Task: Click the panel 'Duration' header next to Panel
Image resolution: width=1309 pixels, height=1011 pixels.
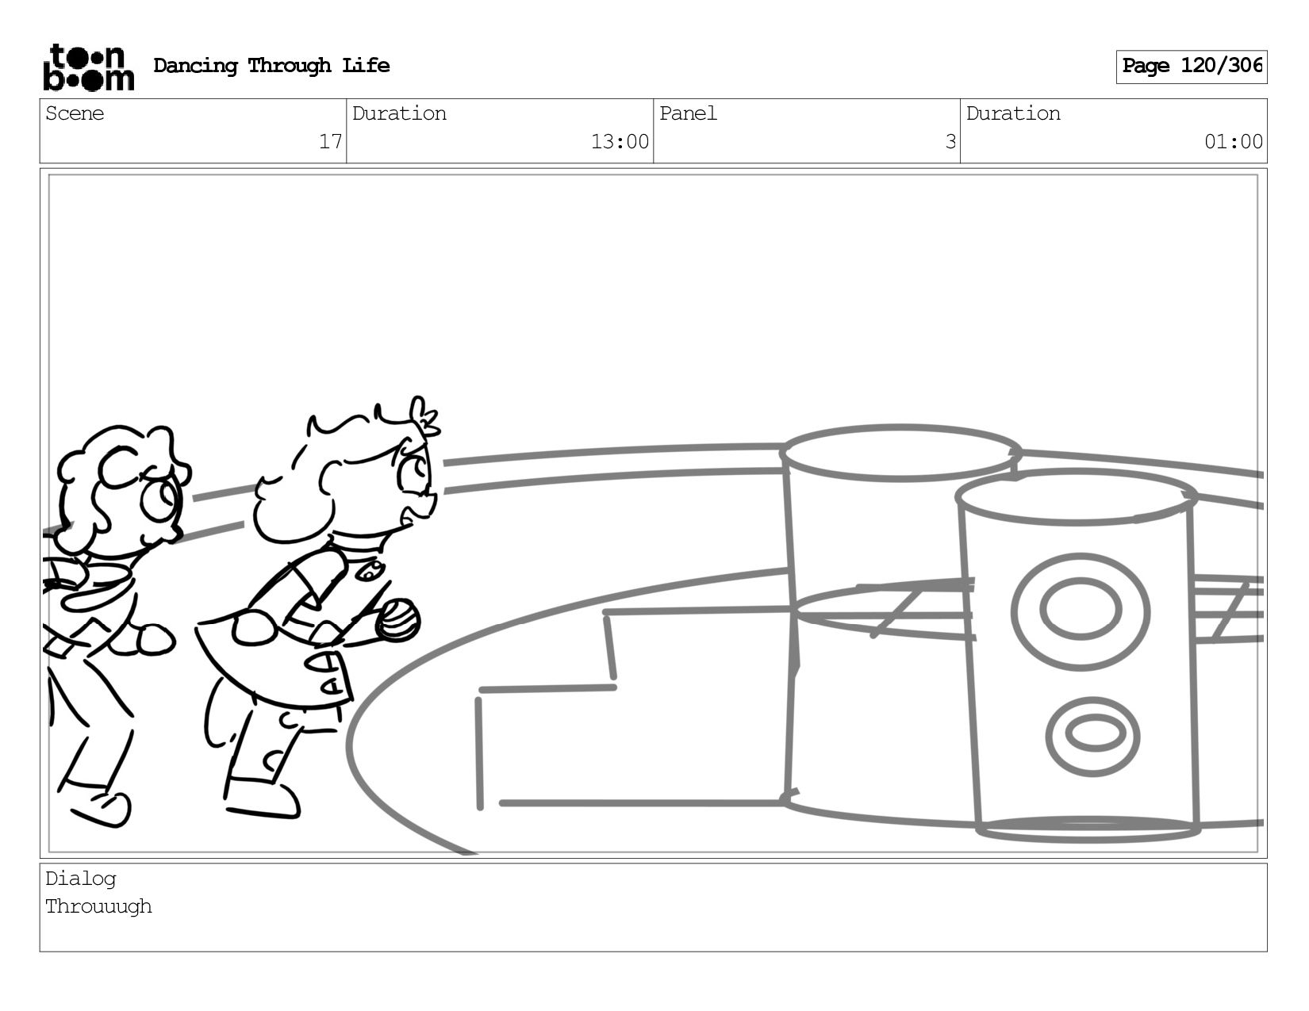Action: point(1013,113)
